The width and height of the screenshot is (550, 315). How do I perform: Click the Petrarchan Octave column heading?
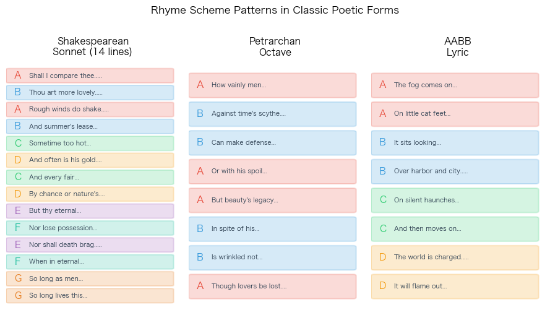point(275,46)
